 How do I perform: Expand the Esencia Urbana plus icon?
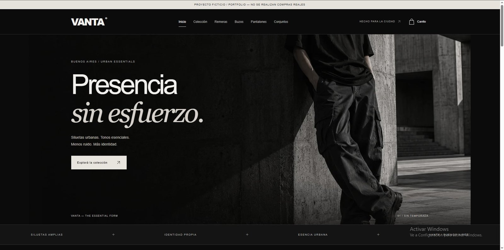[x=378, y=235]
